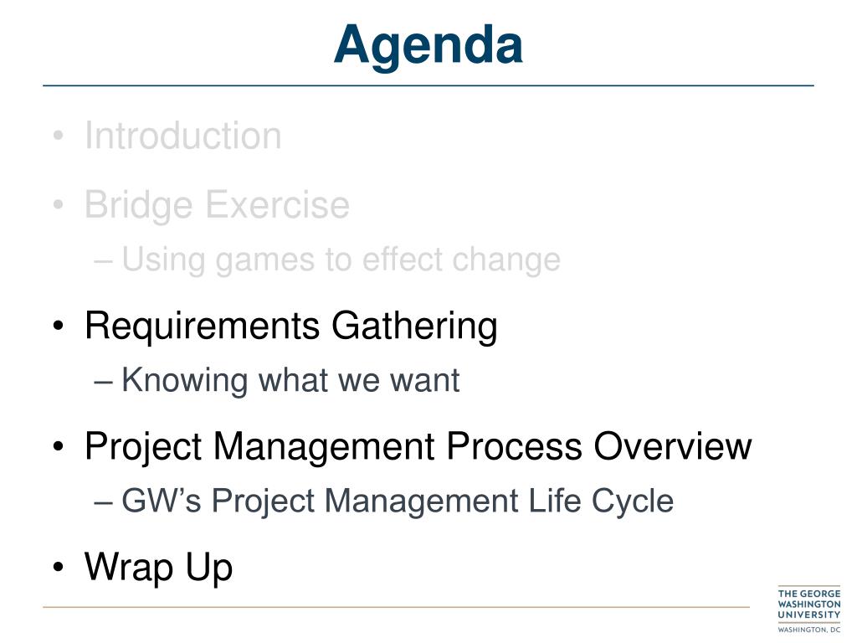Click the tan footer line at slide bottom
Viewport: 857px width, 643px height.
pyautogui.click(x=396, y=606)
